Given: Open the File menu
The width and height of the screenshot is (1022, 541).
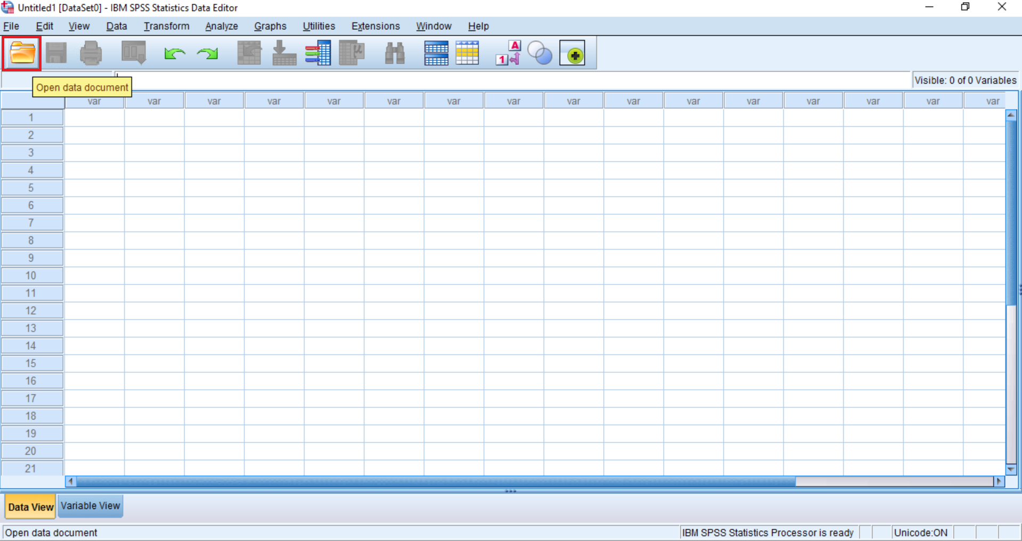Looking at the screenshot, I should (11, 26).
